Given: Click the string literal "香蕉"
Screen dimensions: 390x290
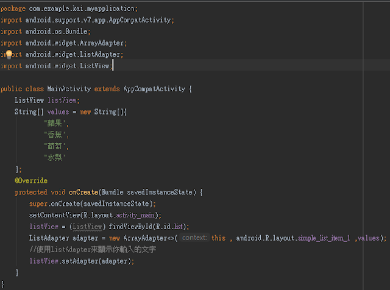Looking at the screenshot, I should click(55, 135).
